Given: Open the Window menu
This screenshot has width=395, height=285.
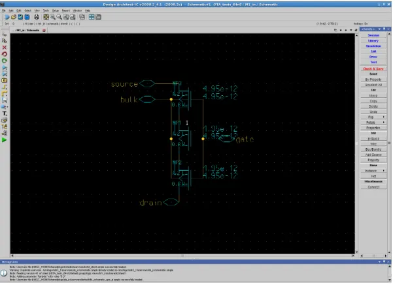Looking at the screenshot, I should tap(77, 10).
